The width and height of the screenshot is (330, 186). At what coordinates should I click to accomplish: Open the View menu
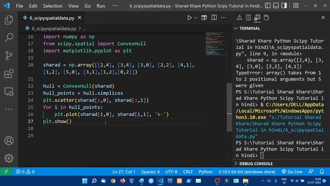(73, 6)
